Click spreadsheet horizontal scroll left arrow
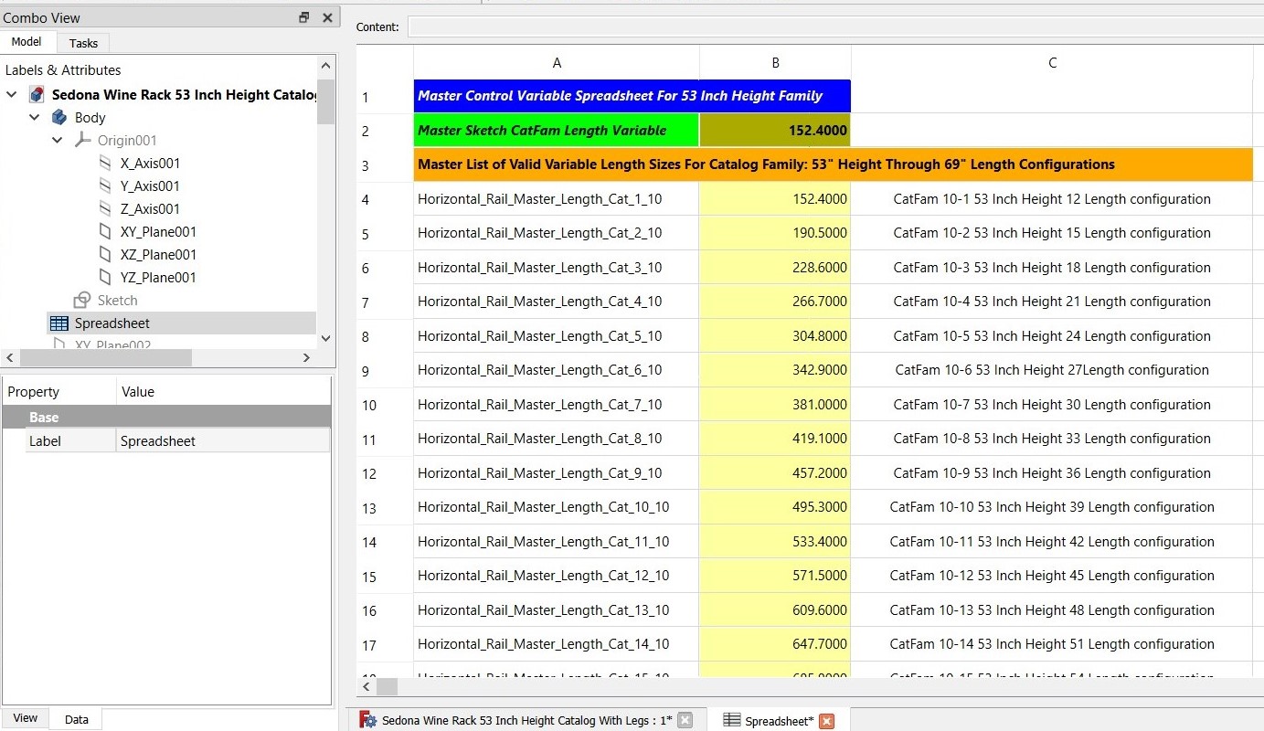 (366, 686)
